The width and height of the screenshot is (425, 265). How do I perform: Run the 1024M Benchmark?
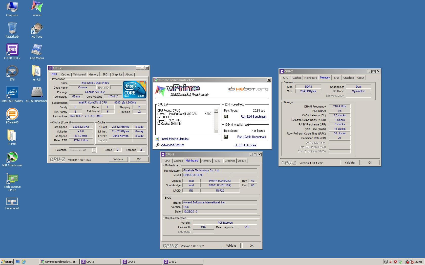[x=251, y=137]
